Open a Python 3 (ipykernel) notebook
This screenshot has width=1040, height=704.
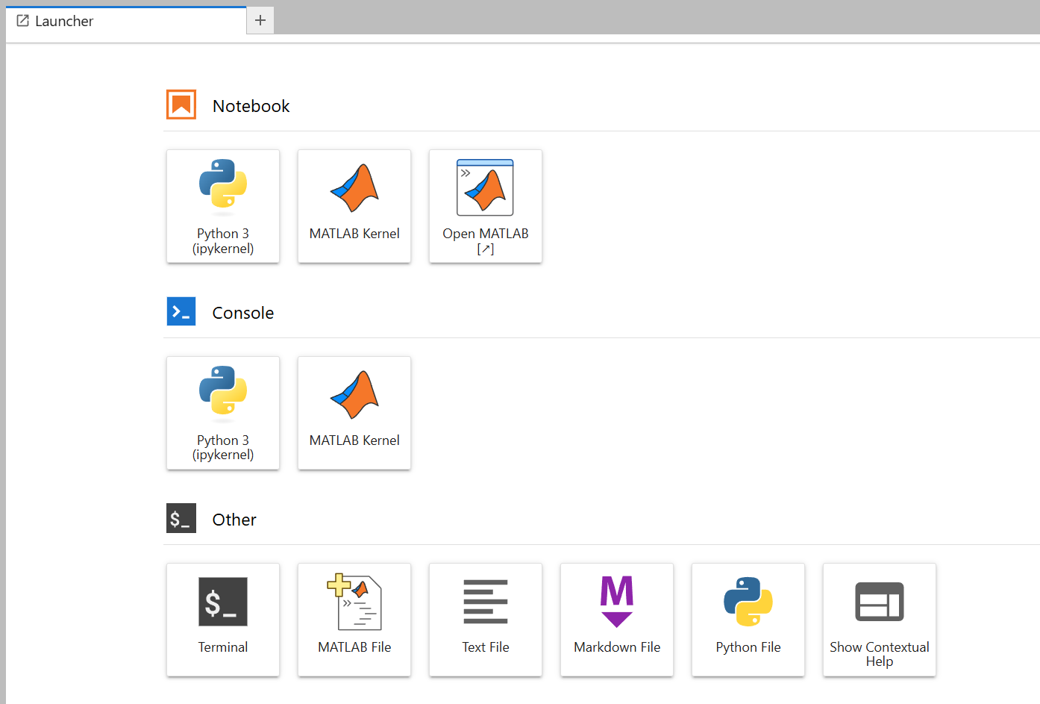223,206
